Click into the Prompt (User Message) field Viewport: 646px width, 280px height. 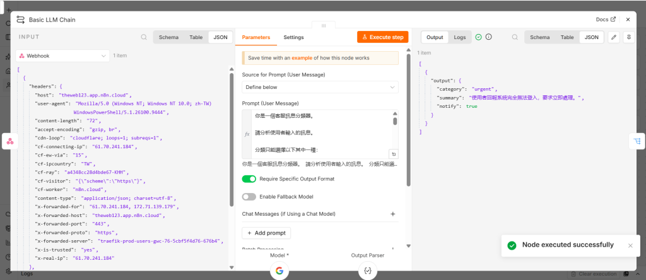(320, 134)
